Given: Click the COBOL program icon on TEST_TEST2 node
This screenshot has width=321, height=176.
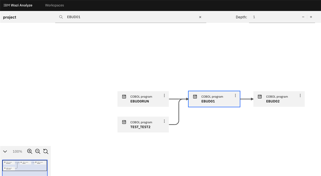Looking at the screenshot, I should click(x=124, y=122).
